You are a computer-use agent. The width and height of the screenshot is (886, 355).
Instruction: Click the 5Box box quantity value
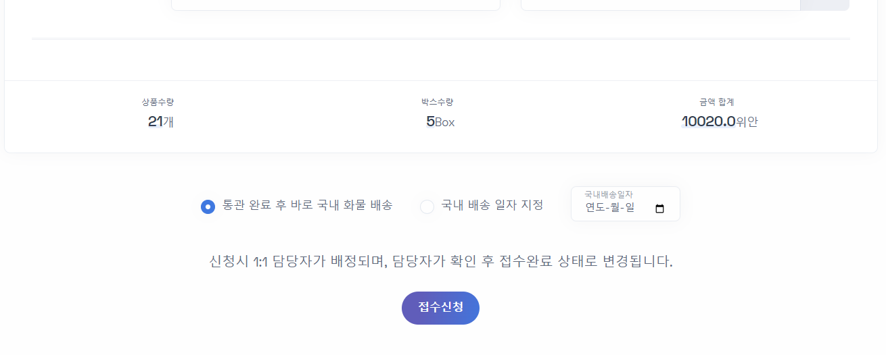pyautogui.click(x=440, y=122)
